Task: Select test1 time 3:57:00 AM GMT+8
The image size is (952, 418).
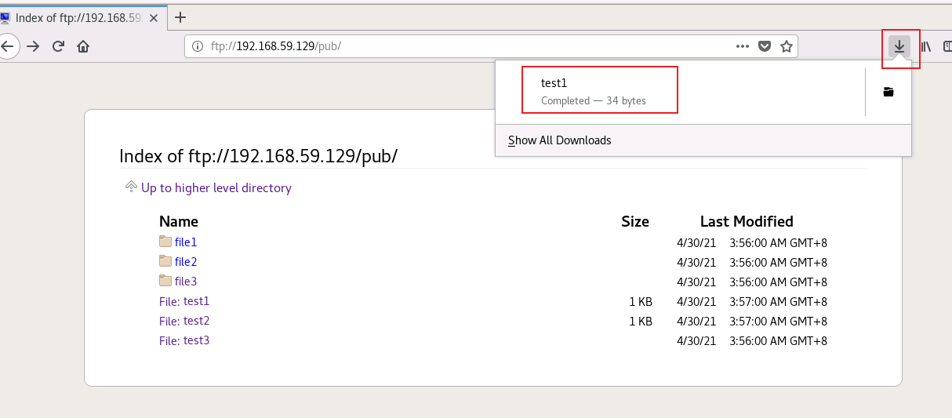Action: click(x=778, y=302)
